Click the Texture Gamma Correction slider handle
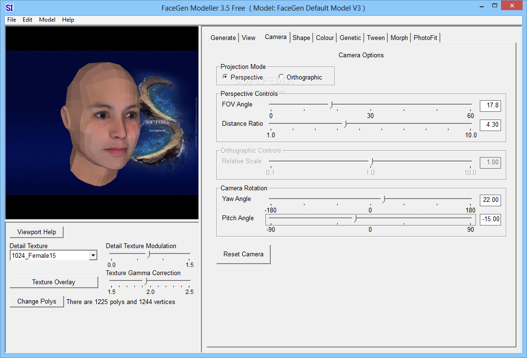Image resolution: width=527 pixels, height=358 pixels. (x=145, y=281)
